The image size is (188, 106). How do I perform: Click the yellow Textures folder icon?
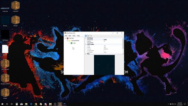pyautogui.click(x=70, y=41)
